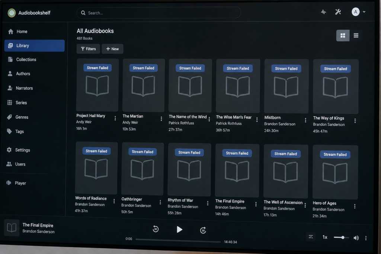The image size is (381, 254).
Task: Open options menu for Words of Radiance
Action: pyautogui.click(x=114, y=201)
